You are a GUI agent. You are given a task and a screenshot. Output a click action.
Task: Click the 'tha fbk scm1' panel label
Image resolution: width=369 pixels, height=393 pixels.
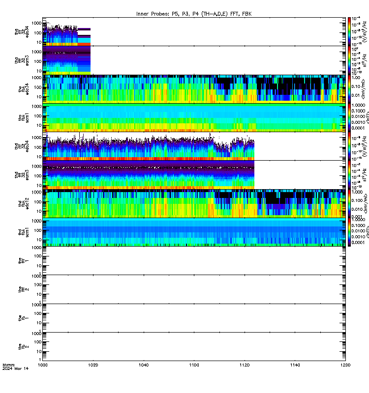(x=23, y=117)
